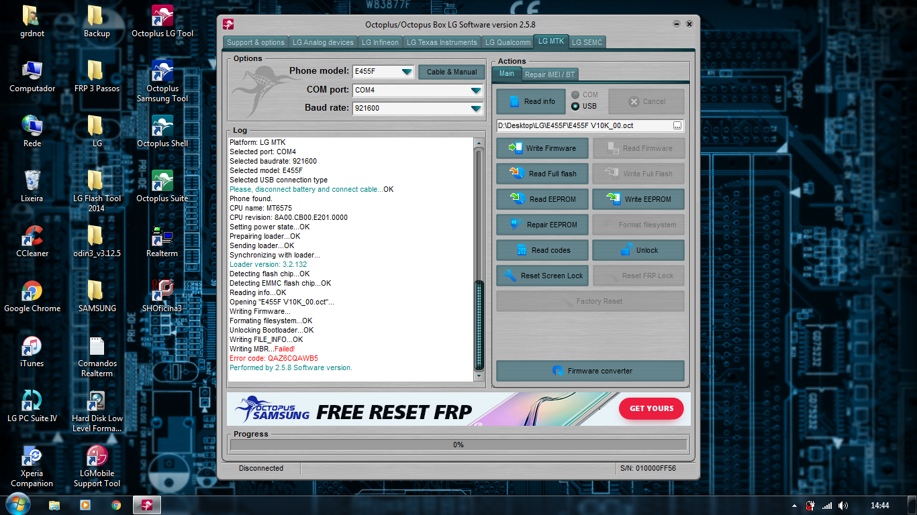This screenshot has height=515, width=917.
Task: Open the Rede network icon
Action: click(x=32, y=131)
